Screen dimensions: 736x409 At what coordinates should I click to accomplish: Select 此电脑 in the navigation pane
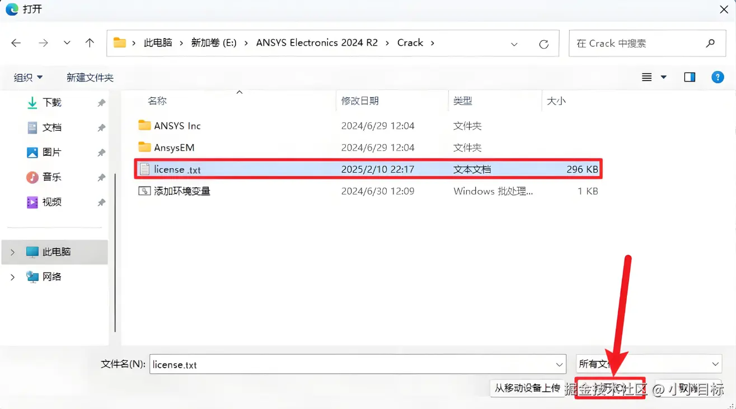(55, 252)
